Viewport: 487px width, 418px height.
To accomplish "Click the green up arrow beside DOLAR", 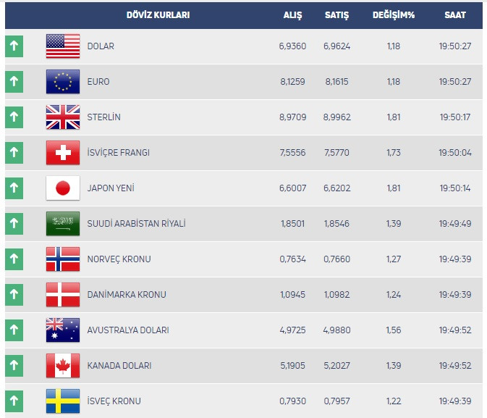I will coord(14,46).
